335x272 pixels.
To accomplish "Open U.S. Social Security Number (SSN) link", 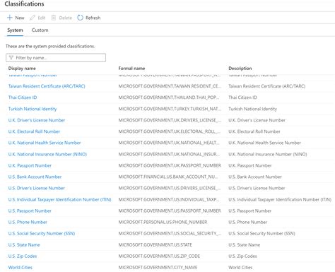I will click(x=42, y=233).
